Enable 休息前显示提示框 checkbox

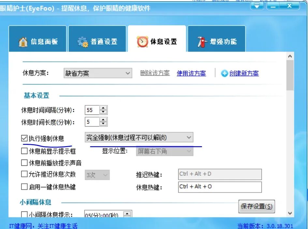click(x=24, y=151)
